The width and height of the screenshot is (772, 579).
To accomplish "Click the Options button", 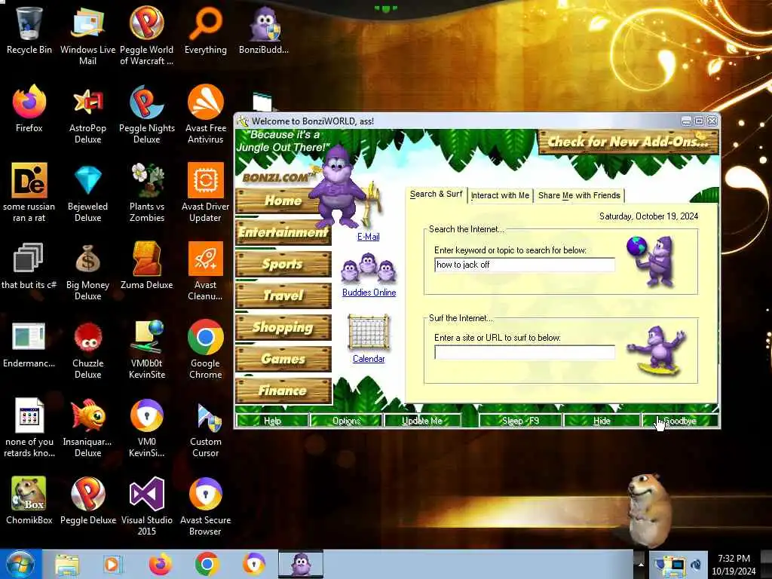I will (346, 421).
